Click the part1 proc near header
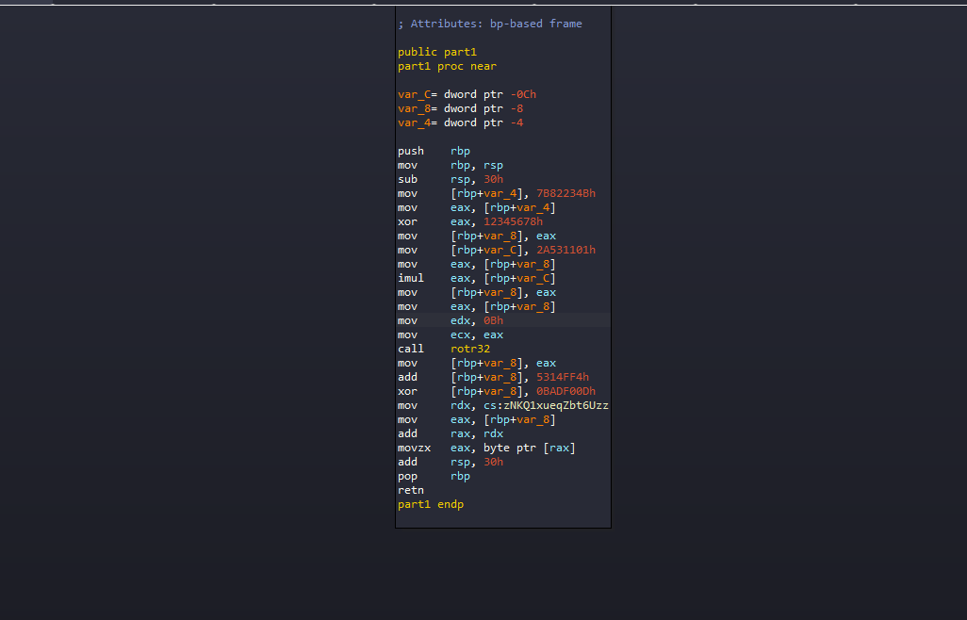The width and height of the screenshot is (967, 620). 446,66
